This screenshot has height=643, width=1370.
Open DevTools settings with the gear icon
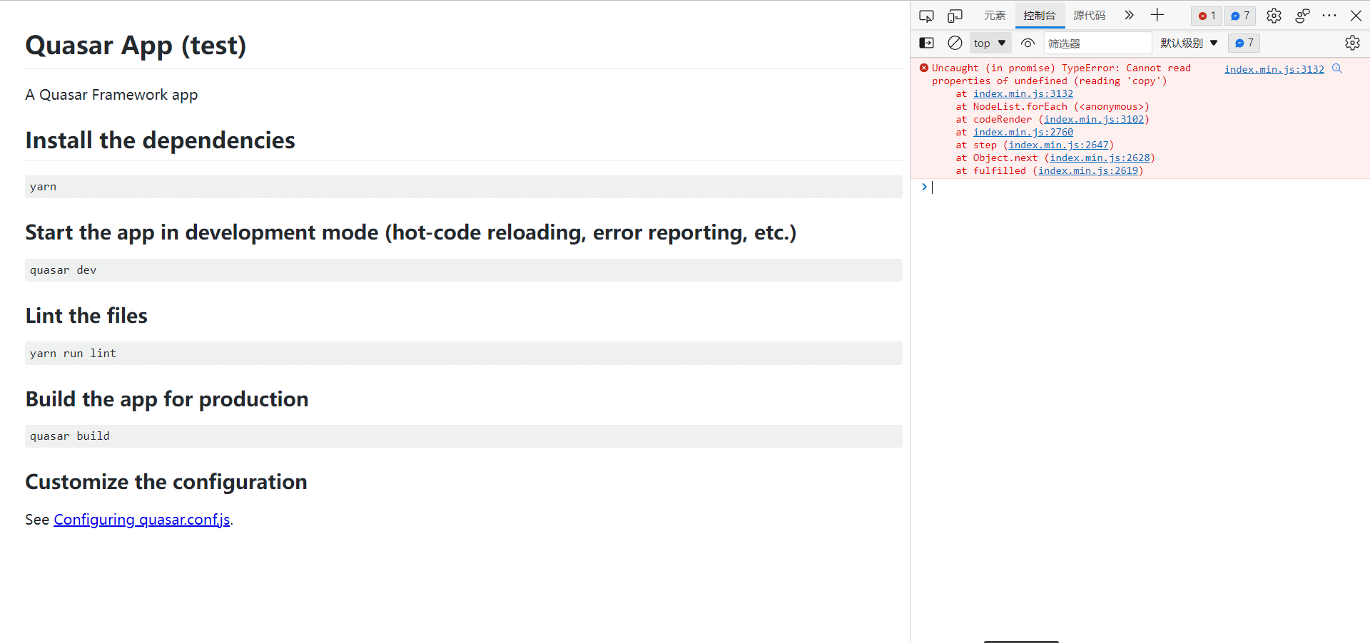(x=1274, y=15)
